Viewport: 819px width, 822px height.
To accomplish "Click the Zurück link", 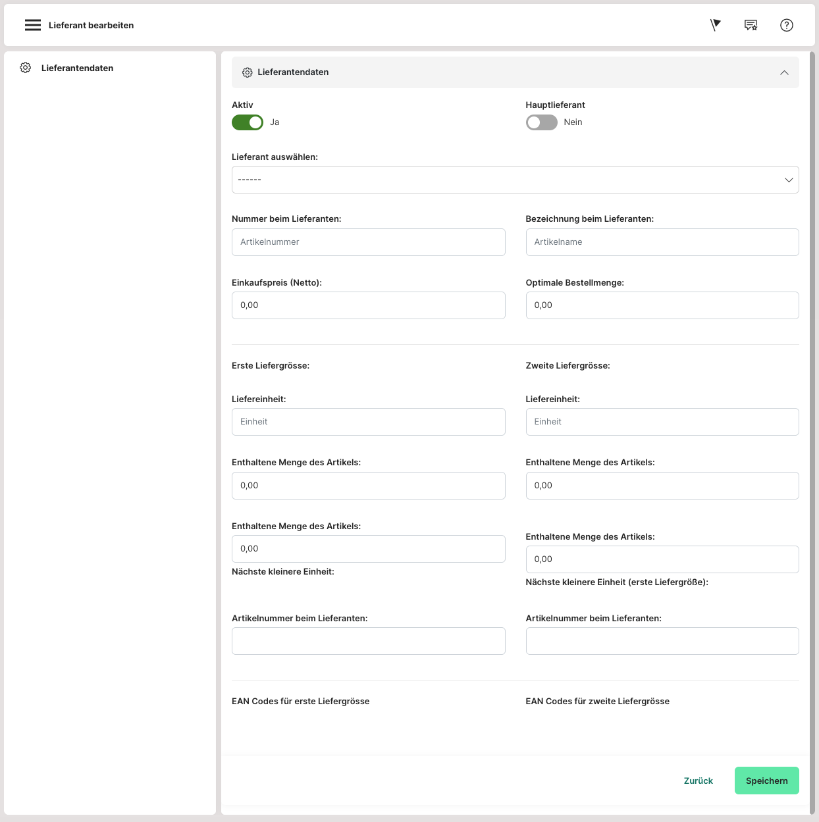I will pyautogui.click(x=698, y=781).
